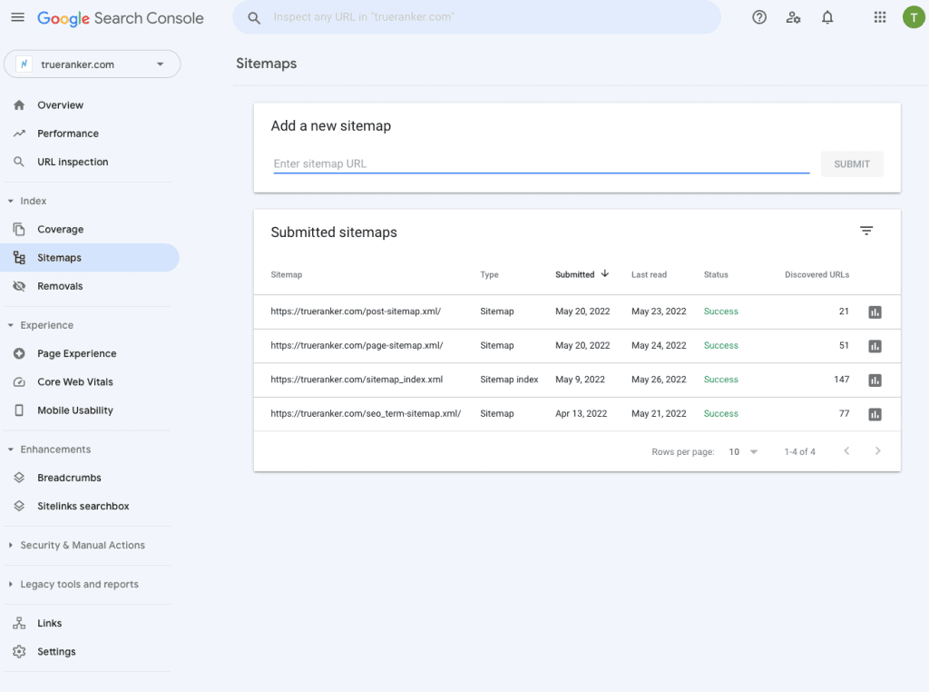This screenshot has height=692, width=929.
Task: Click the Coverage pages icon
Action: [19, 229]
